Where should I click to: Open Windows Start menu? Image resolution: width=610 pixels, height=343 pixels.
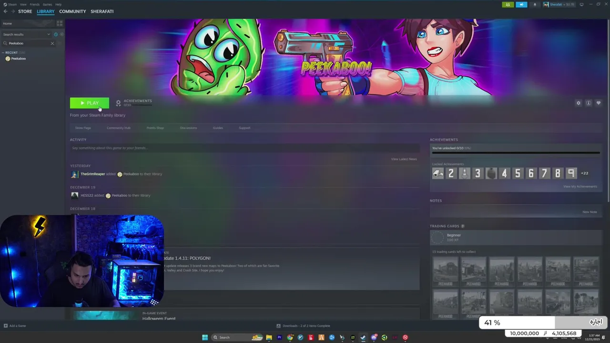(205, 337)
